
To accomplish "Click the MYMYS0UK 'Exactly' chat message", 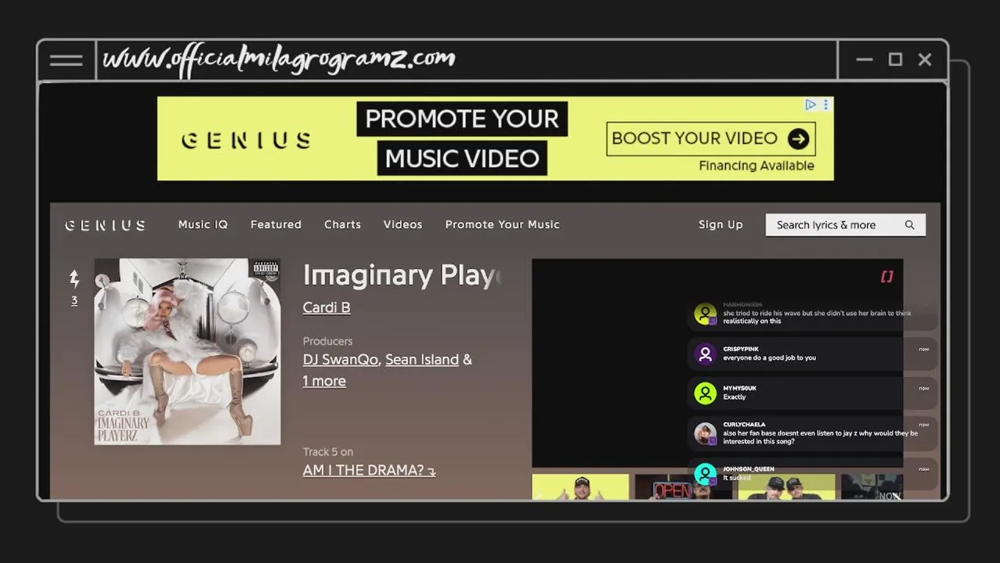I will pyautogui.click(x=810, y=393).
